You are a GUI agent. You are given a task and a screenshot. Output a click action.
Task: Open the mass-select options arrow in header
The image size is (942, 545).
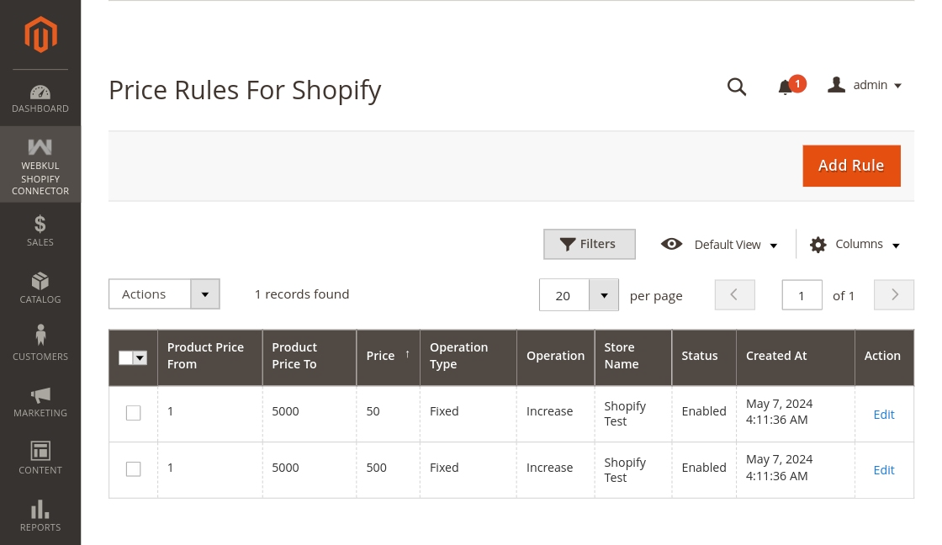pos(140,358)
